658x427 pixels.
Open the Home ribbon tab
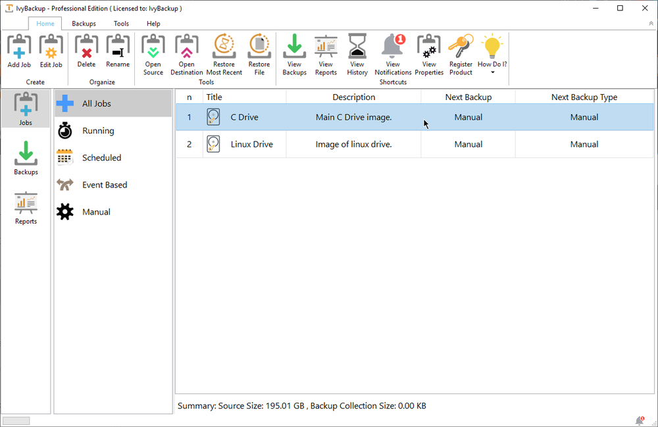point(45,24)
